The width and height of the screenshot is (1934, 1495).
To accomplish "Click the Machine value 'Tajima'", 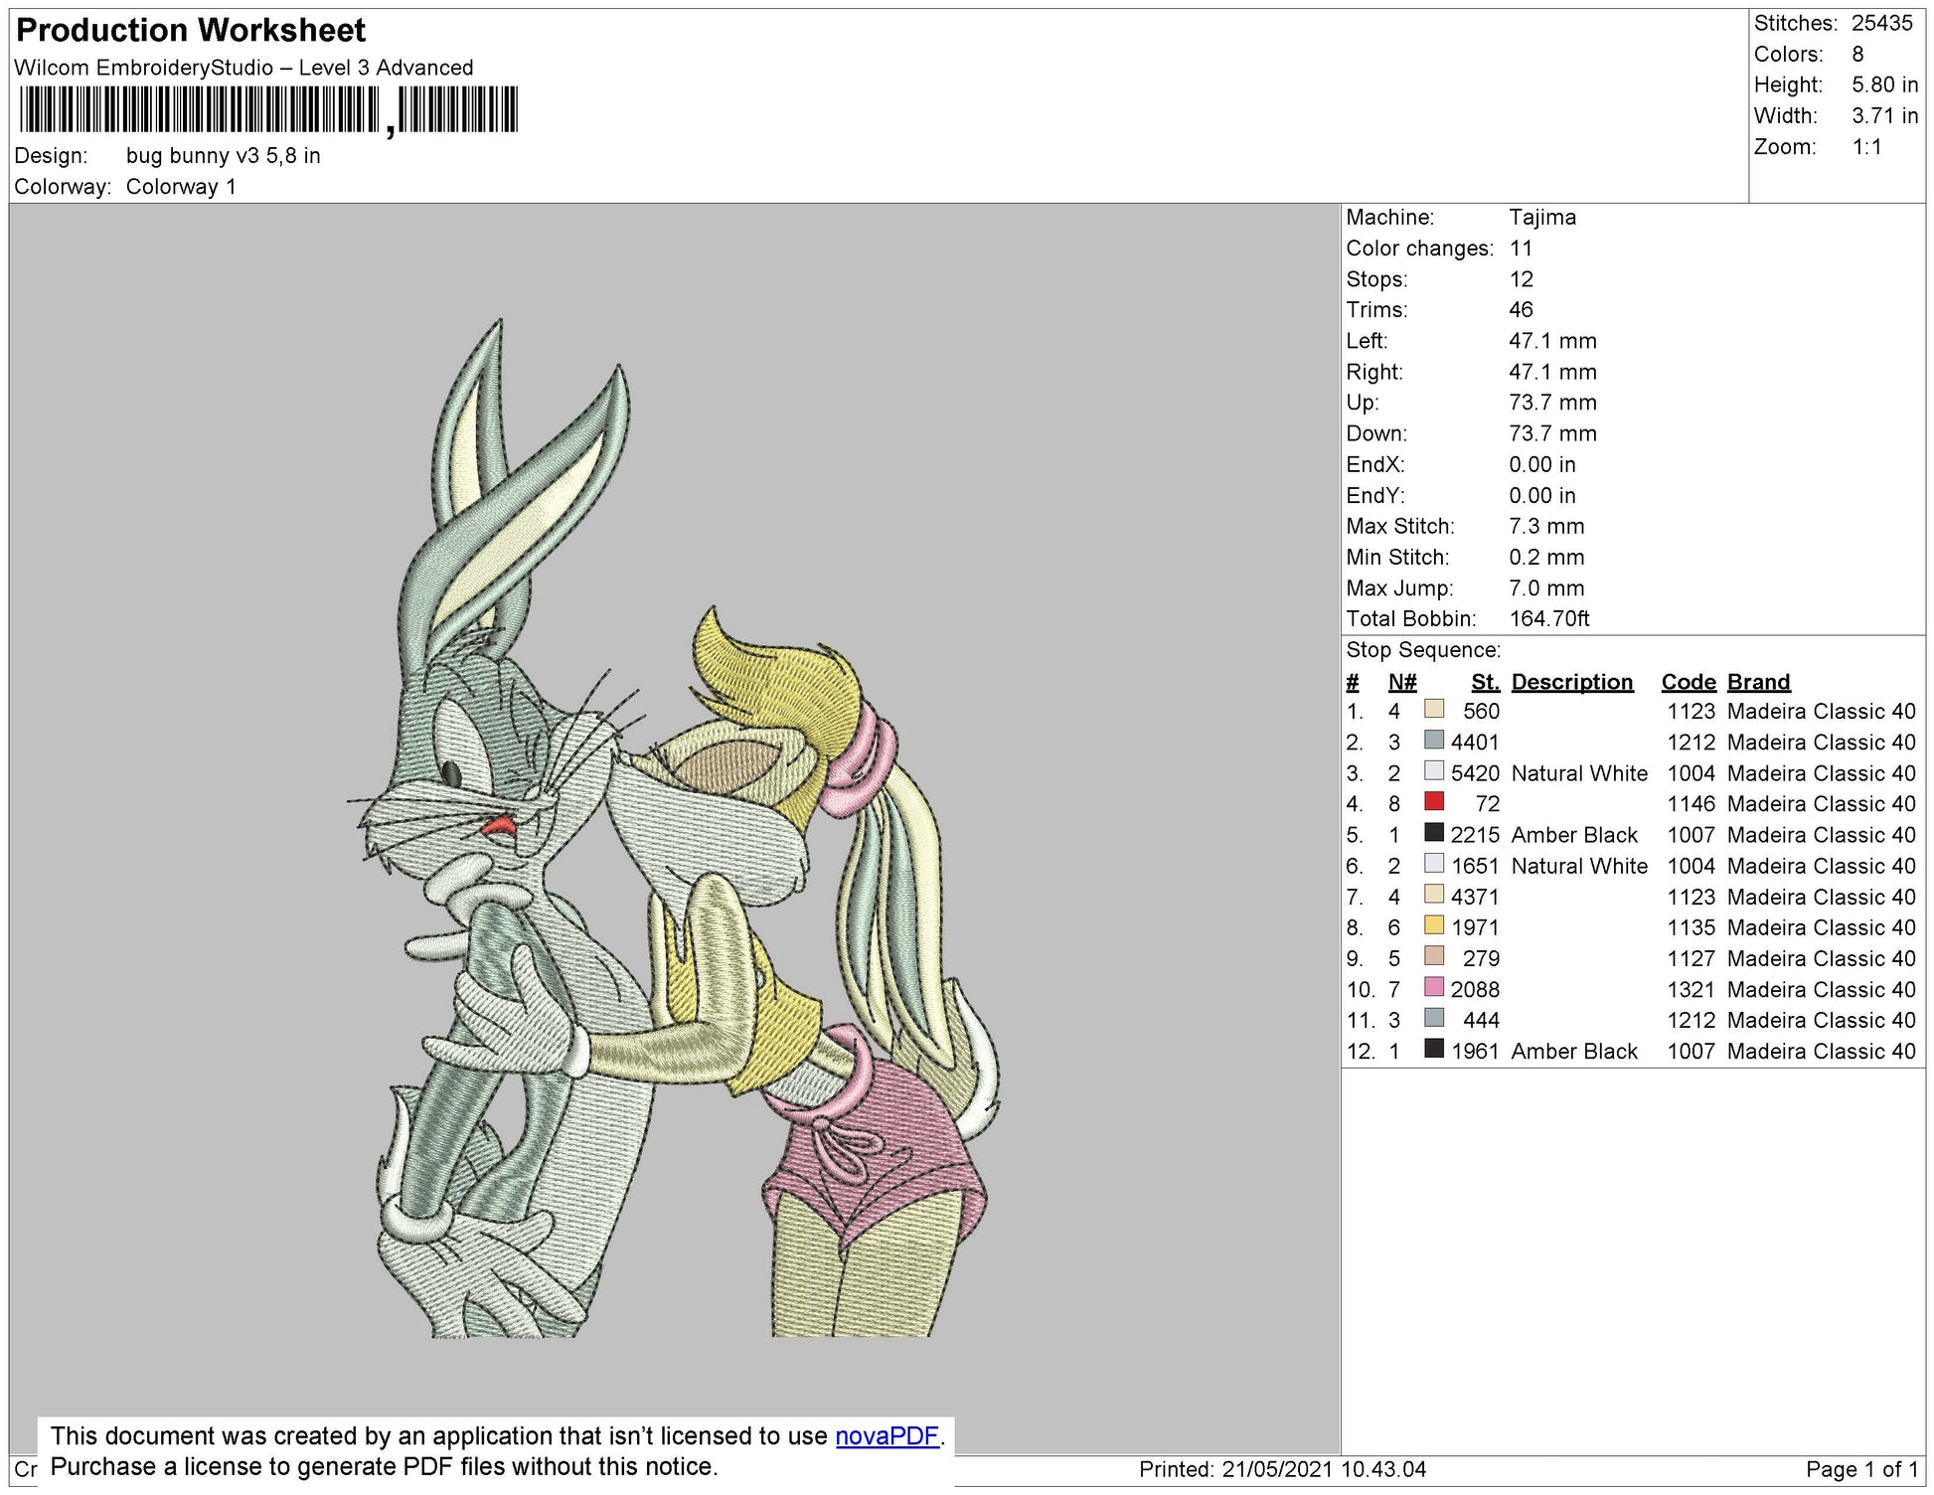I will 1542,217.
